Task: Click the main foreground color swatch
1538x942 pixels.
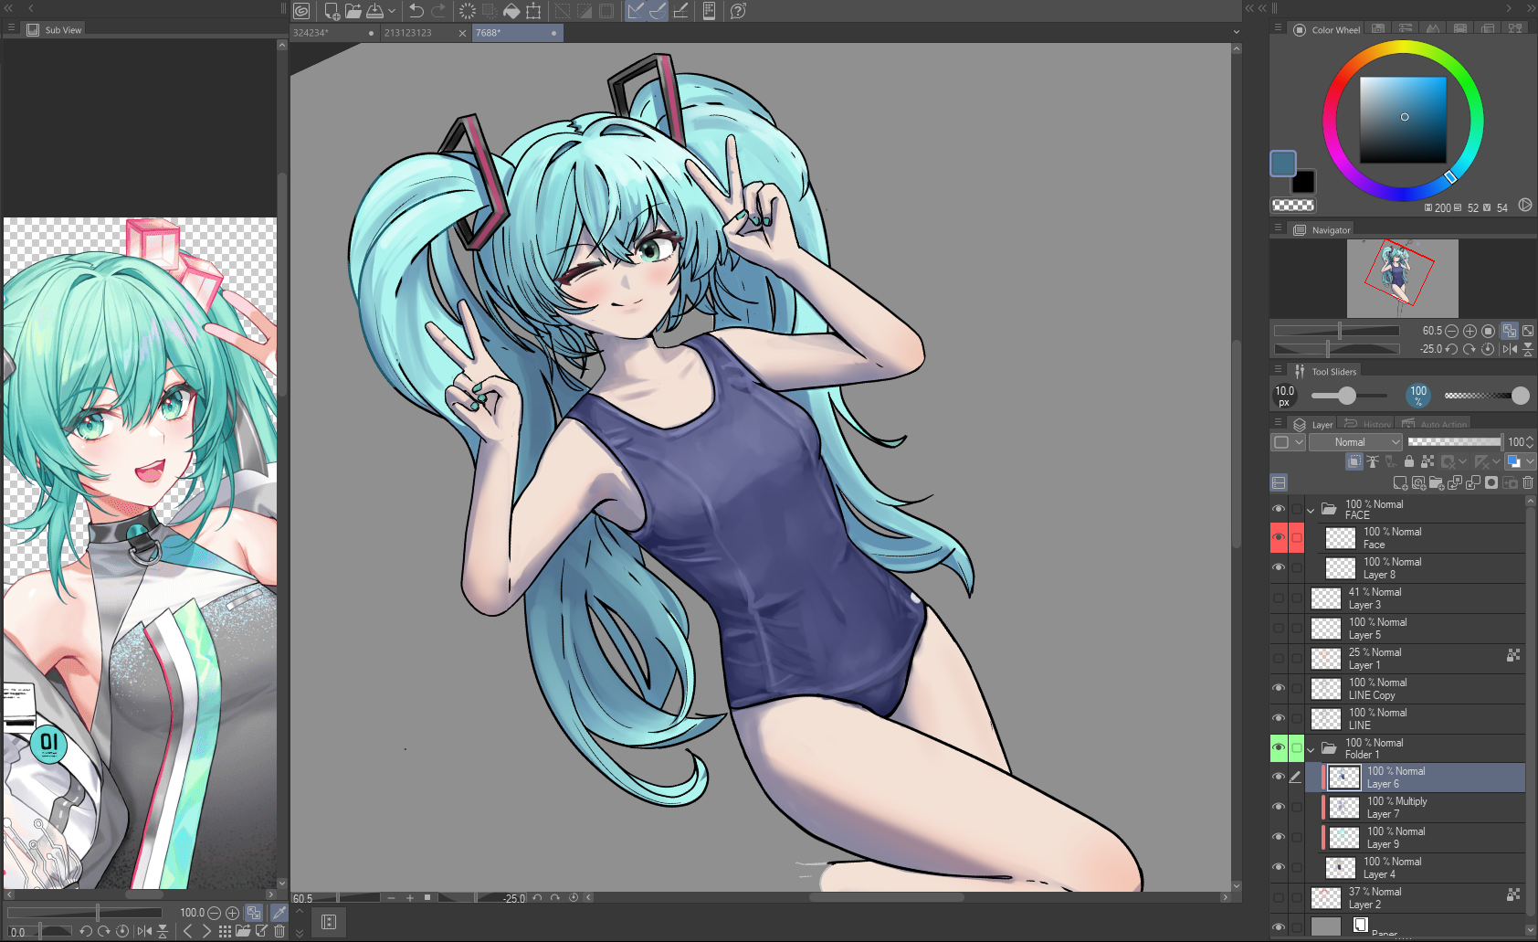Action: pyautogui.click(x=1283, y=164)
